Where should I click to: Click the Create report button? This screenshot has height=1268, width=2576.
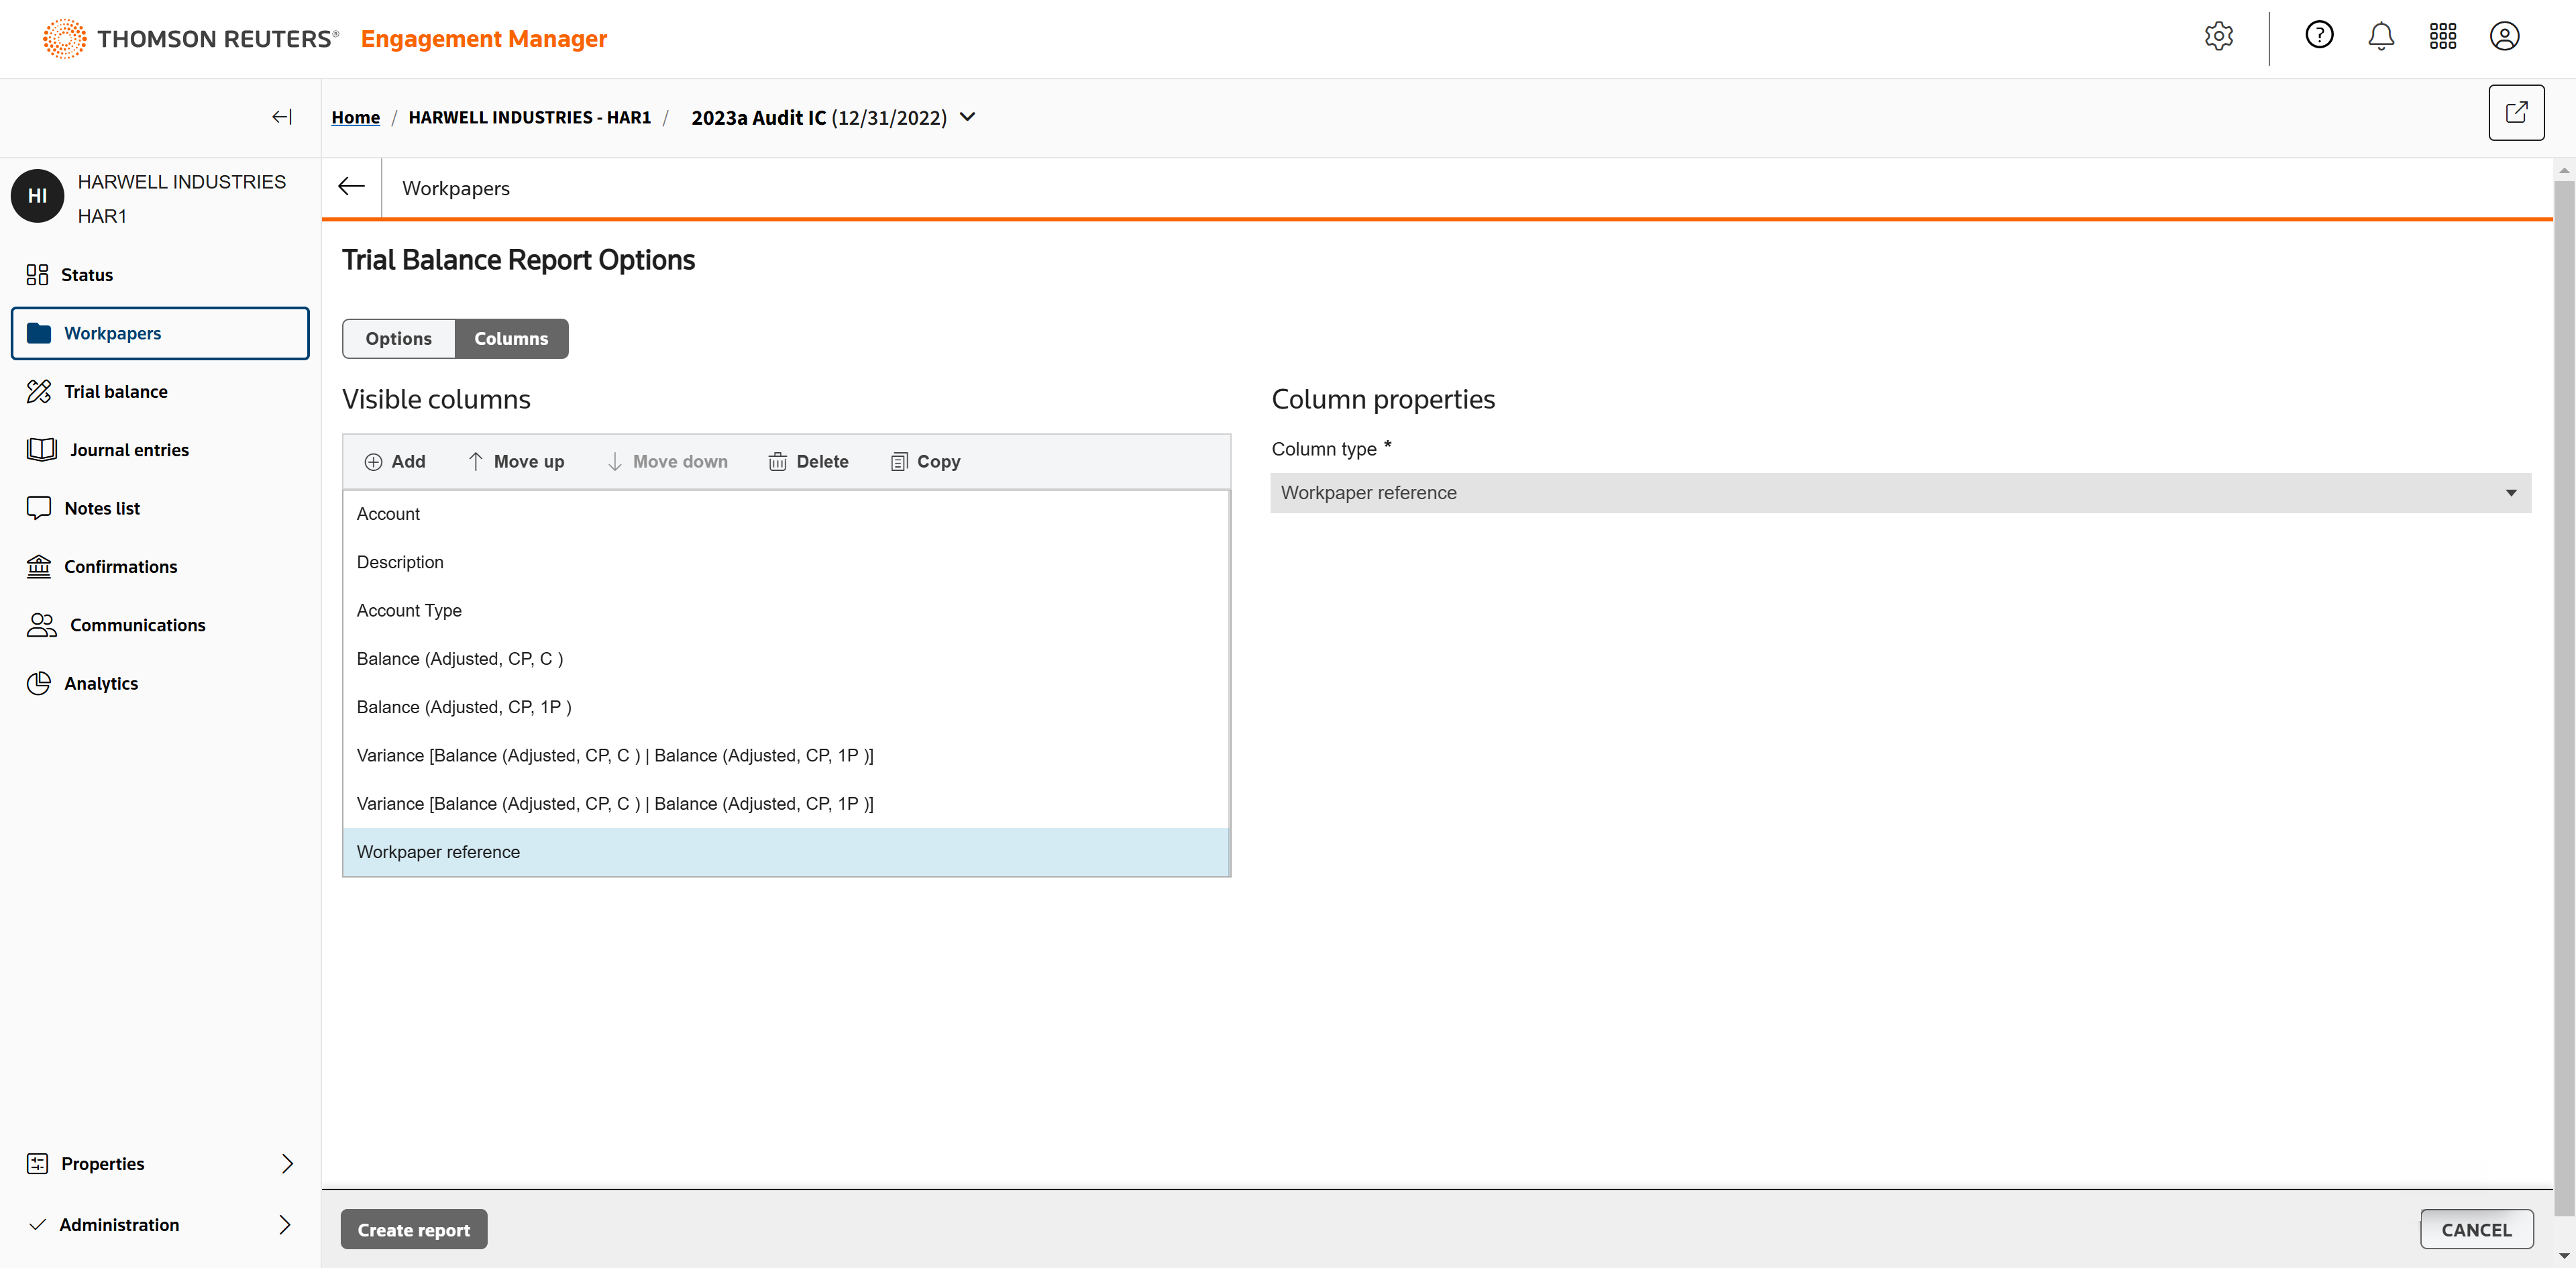tap(413, 1229)
